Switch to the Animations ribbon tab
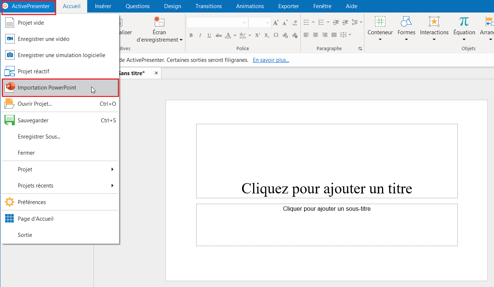The height and width of the screenshot is (287, 494). tap(250, 6)
